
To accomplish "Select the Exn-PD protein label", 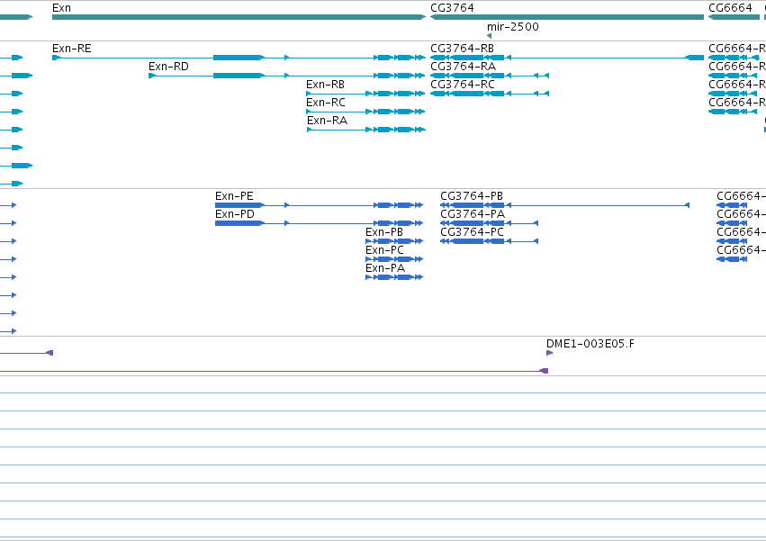I will pyautogui.click(x=235, y=214).
